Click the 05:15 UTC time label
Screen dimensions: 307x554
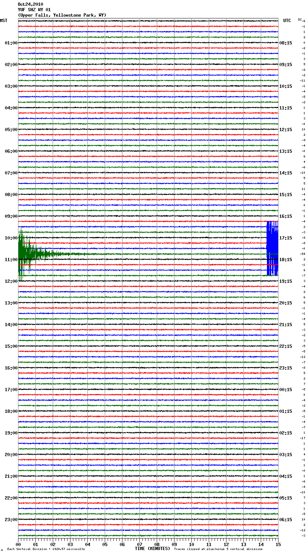tap(286, 498)
